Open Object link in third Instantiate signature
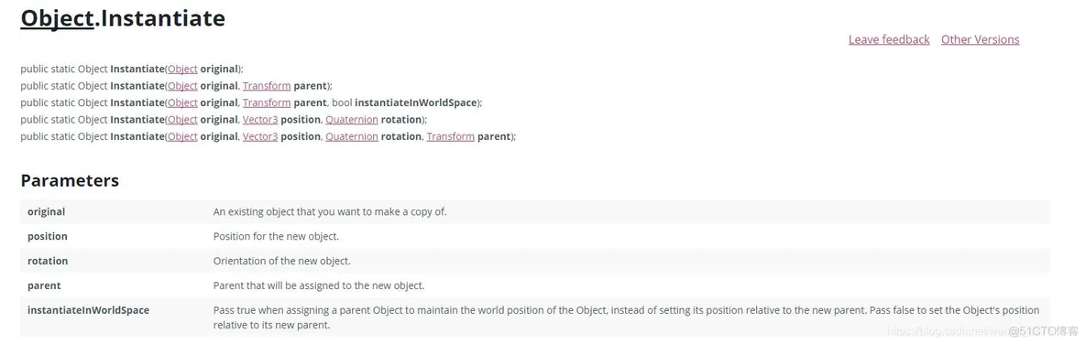Image resolution: width=1085 pixels, height=344 pixels. (x=182, y=102)
